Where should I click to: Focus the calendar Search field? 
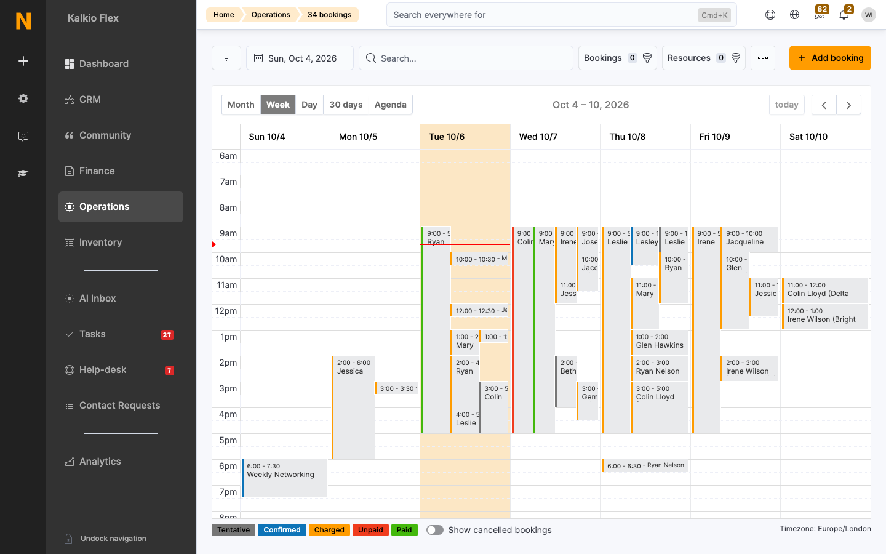pyautogui.click(x=466, y=58)
